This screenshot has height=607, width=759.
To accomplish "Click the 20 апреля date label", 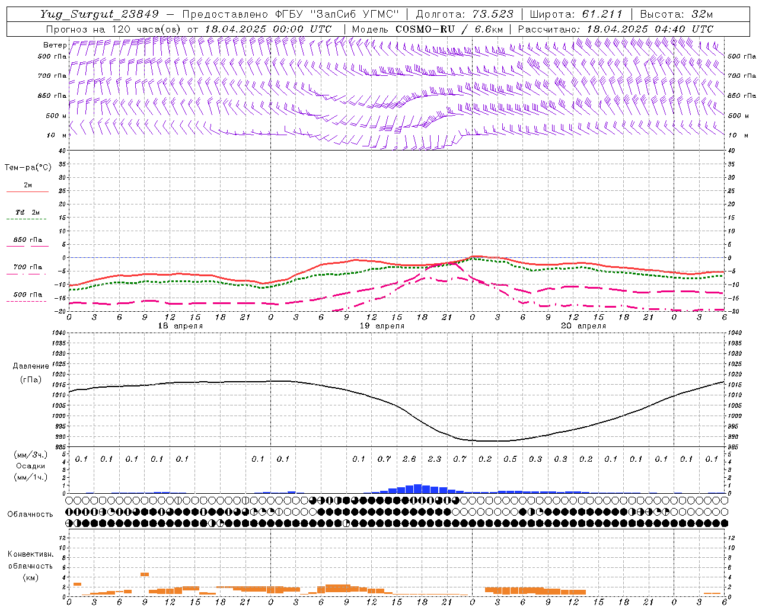I will [x=583, y=326].
